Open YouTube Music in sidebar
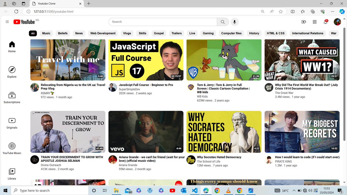347x195 pixels. click(12, 148)
